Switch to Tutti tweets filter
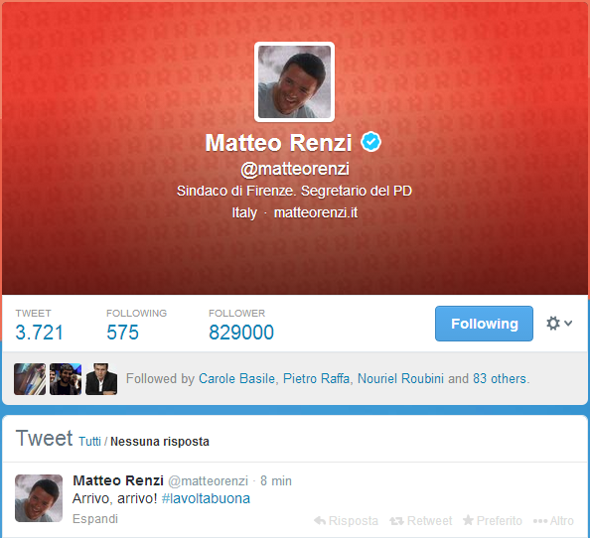The width and height of the screenshot is (590, 538). 89,442
